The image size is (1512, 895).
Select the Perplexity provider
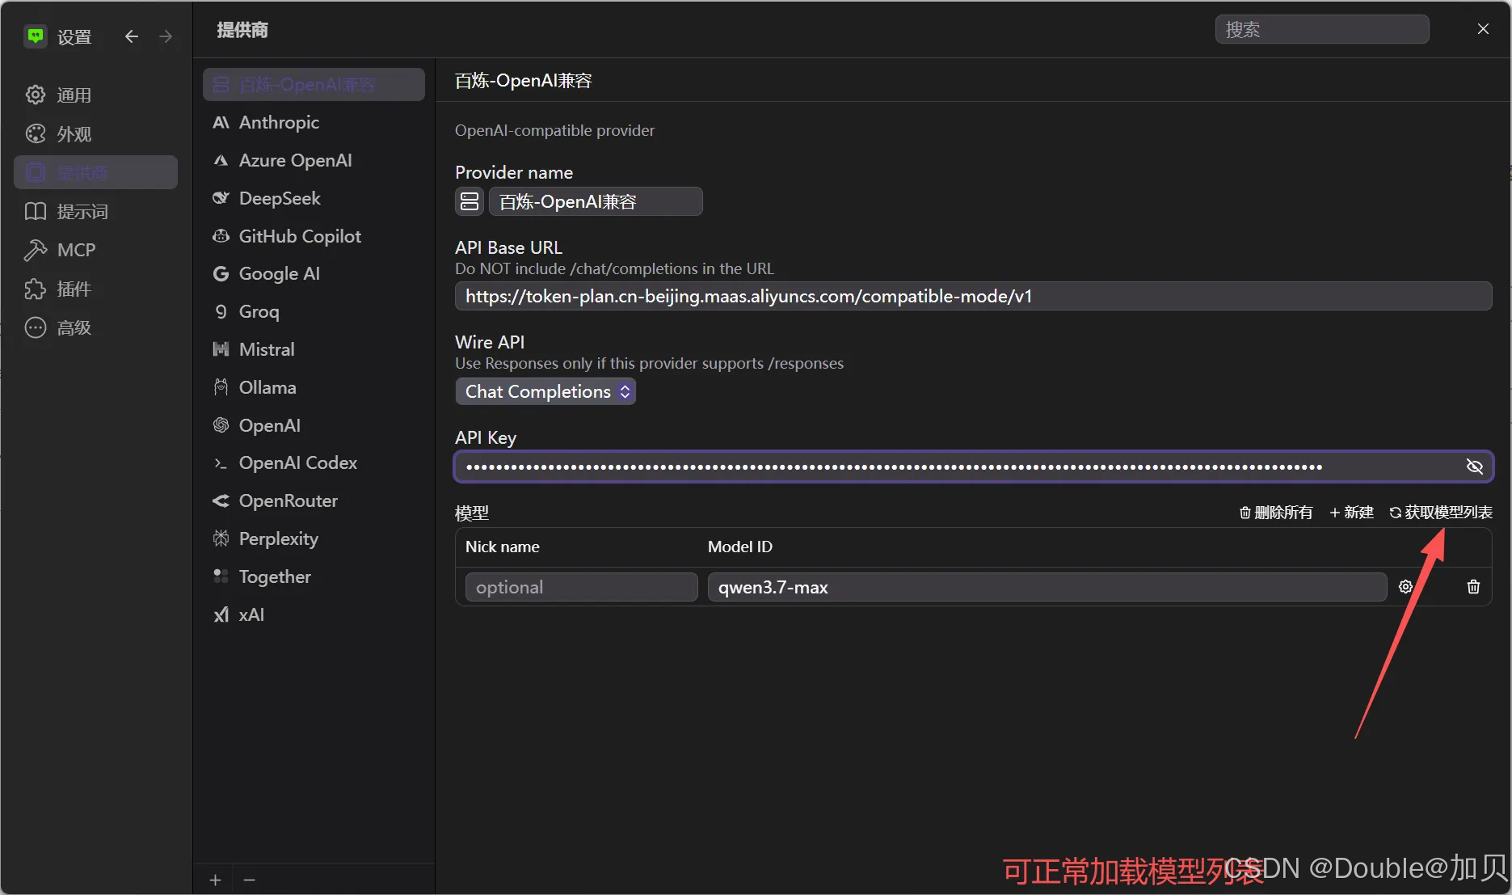coord(314,538)
